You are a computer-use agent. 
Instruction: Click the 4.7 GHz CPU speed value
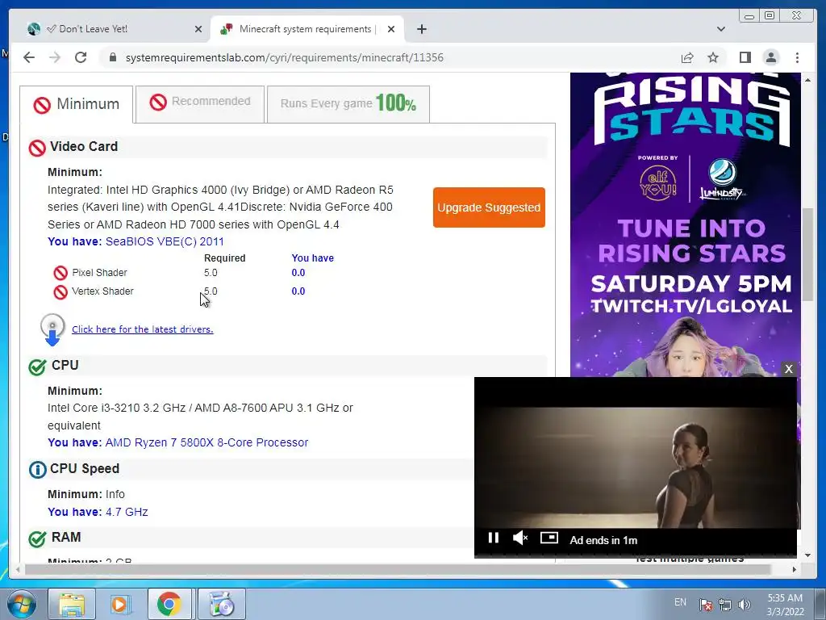pos(127,512)
